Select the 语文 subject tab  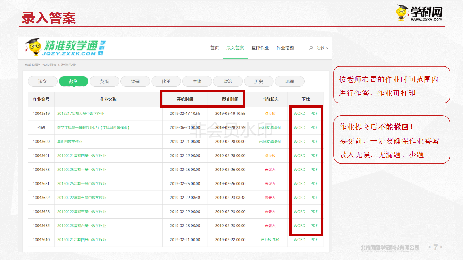42,81
